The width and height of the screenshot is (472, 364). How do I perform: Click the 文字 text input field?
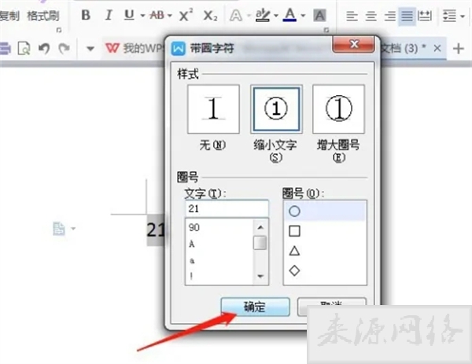(x=227, y=208)
